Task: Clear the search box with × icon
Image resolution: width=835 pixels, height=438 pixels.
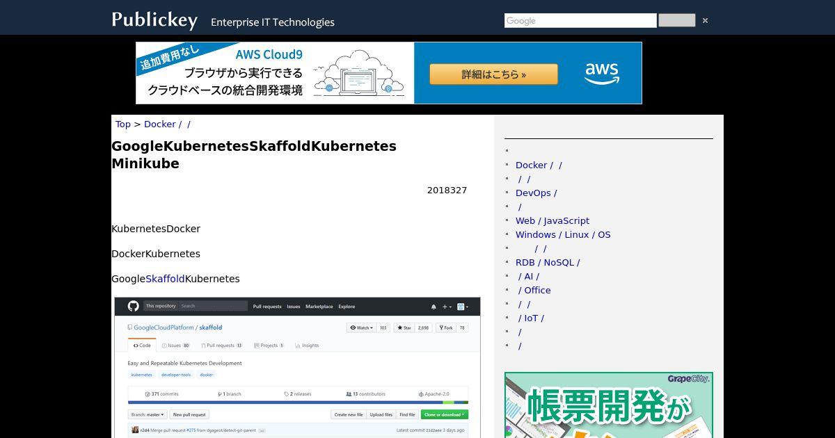Action: click(705, 20)
